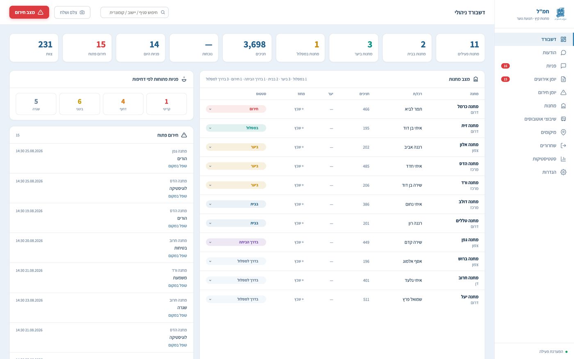
Task: Click coordinator name רננה אביב
Action: point(413,147)
